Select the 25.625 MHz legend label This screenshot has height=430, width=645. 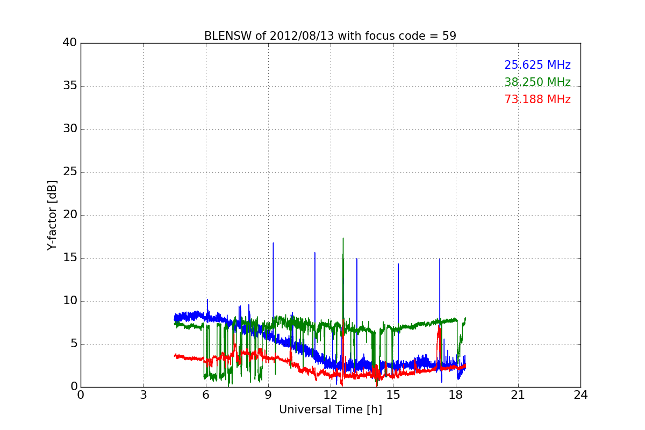point(537,65)
